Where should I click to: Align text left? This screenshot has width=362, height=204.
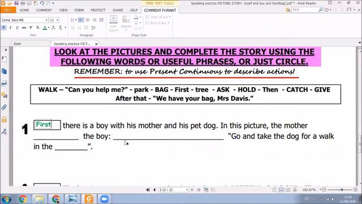click(x=81, y=20)
